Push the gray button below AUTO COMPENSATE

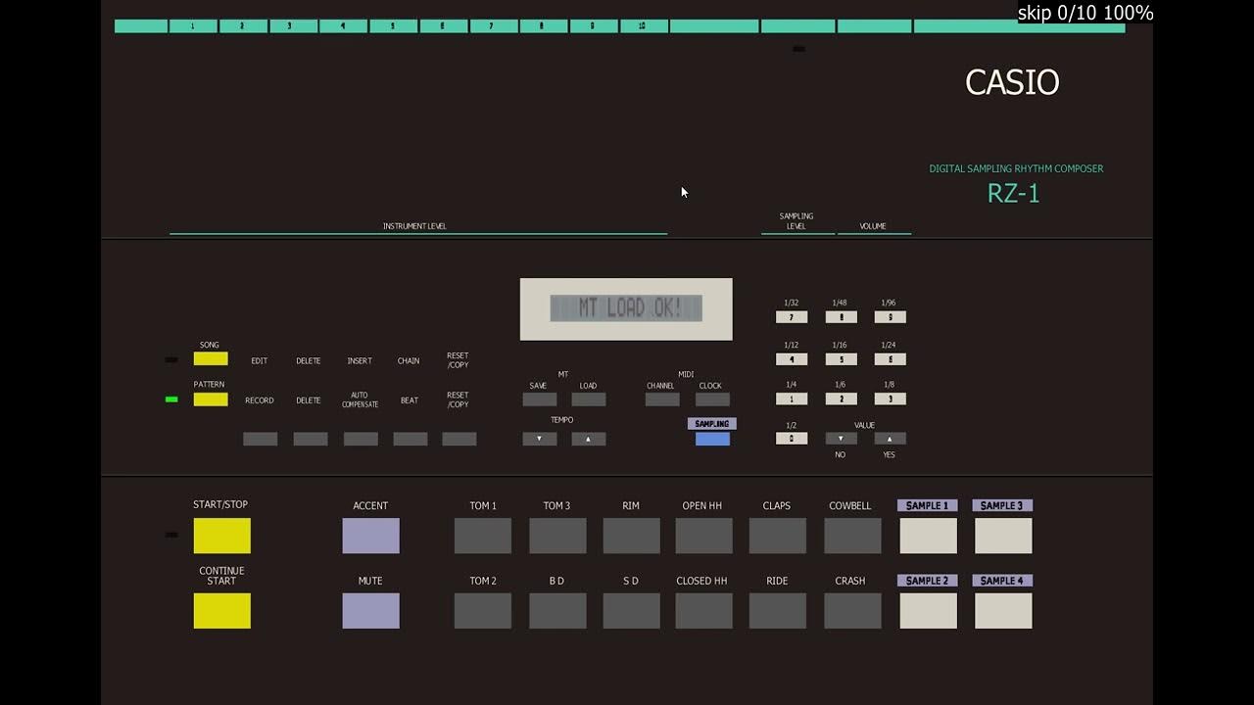[x=361, y=439]
